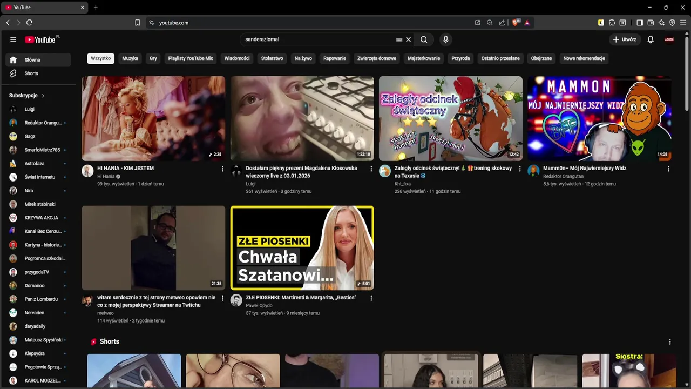Open more options for metweo video

point(222,298)
